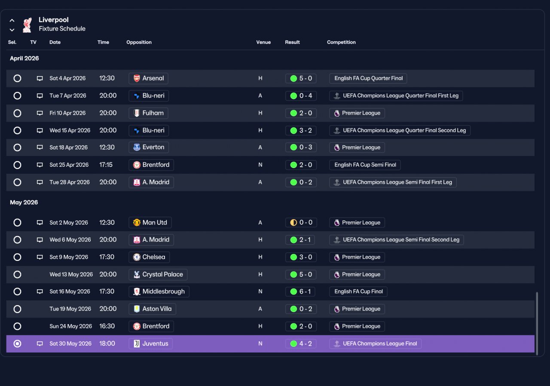Image resolution: width=550 pixels, height=386 pixels.
Task: Click the TV icon in the Chelsea row
Action: click(x=40, y=257)
